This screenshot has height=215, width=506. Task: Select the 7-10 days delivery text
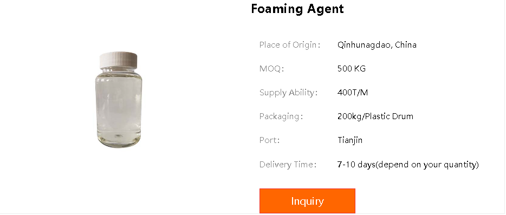click(408, 165)
